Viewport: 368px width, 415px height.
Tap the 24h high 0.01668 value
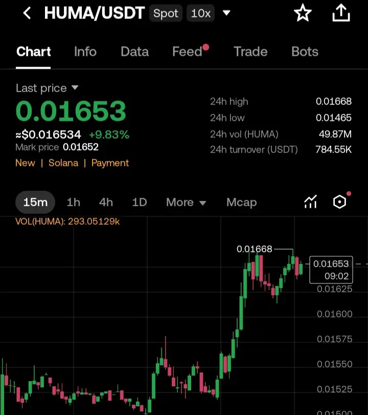[x=334, y=101]
